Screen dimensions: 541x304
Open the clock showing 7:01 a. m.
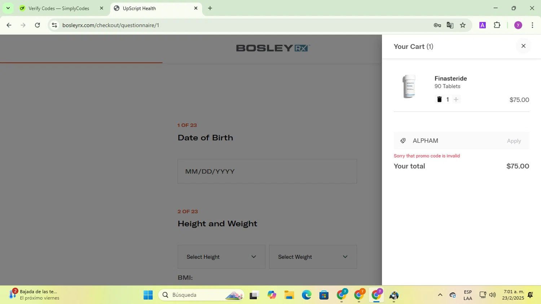514,295
